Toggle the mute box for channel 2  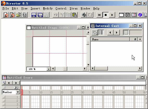click(4, 100)
